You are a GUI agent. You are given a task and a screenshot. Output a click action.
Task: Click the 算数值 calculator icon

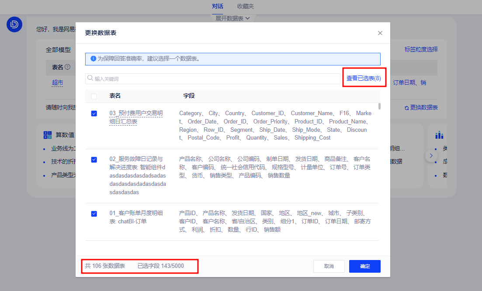tap(48, 135)
